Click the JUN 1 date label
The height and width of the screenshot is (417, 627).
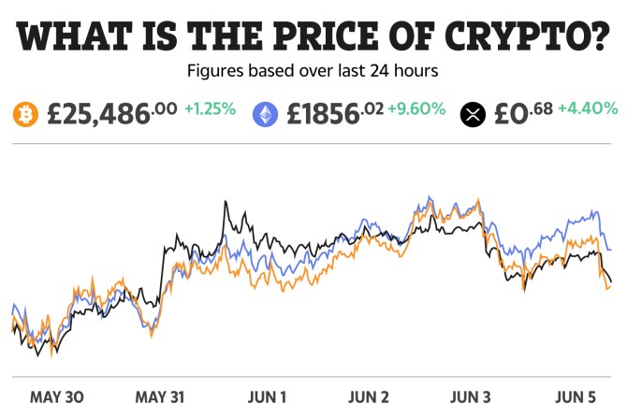coord(267,397)
